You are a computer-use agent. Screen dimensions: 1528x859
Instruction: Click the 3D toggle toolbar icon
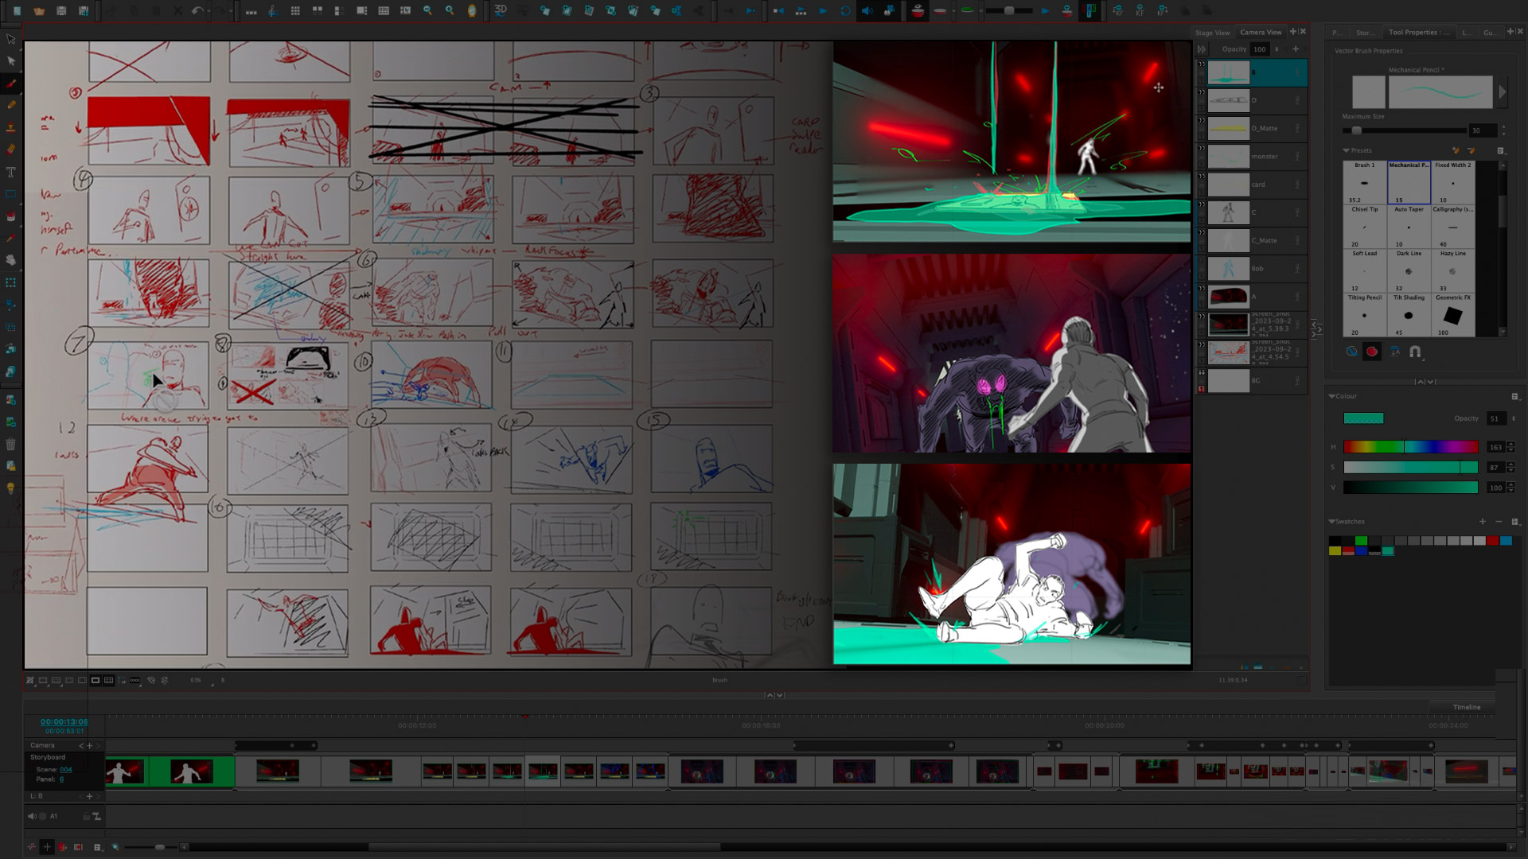(501, 10)
